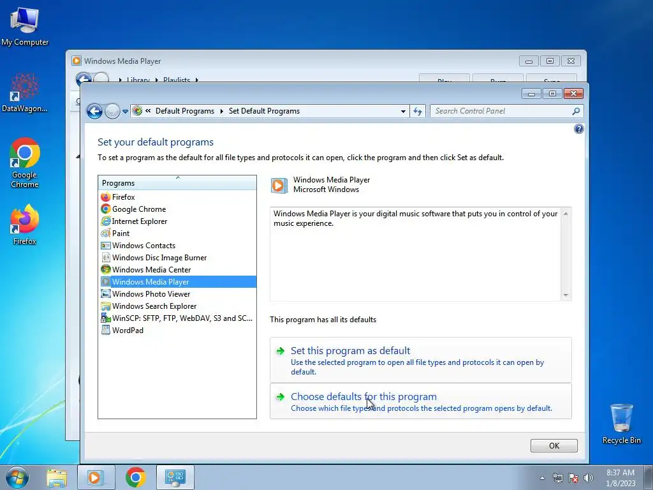
Task: Open the Google Chrome desktop shortcut
Action: pos(25,163)
